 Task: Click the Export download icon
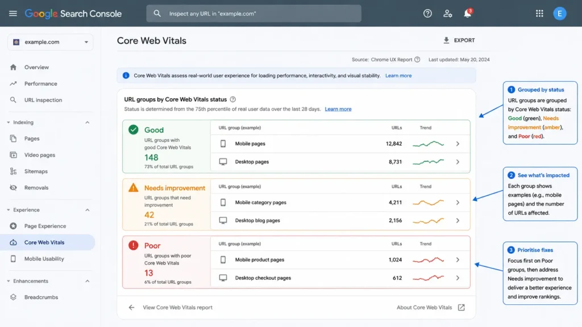(x=446, y=40)
